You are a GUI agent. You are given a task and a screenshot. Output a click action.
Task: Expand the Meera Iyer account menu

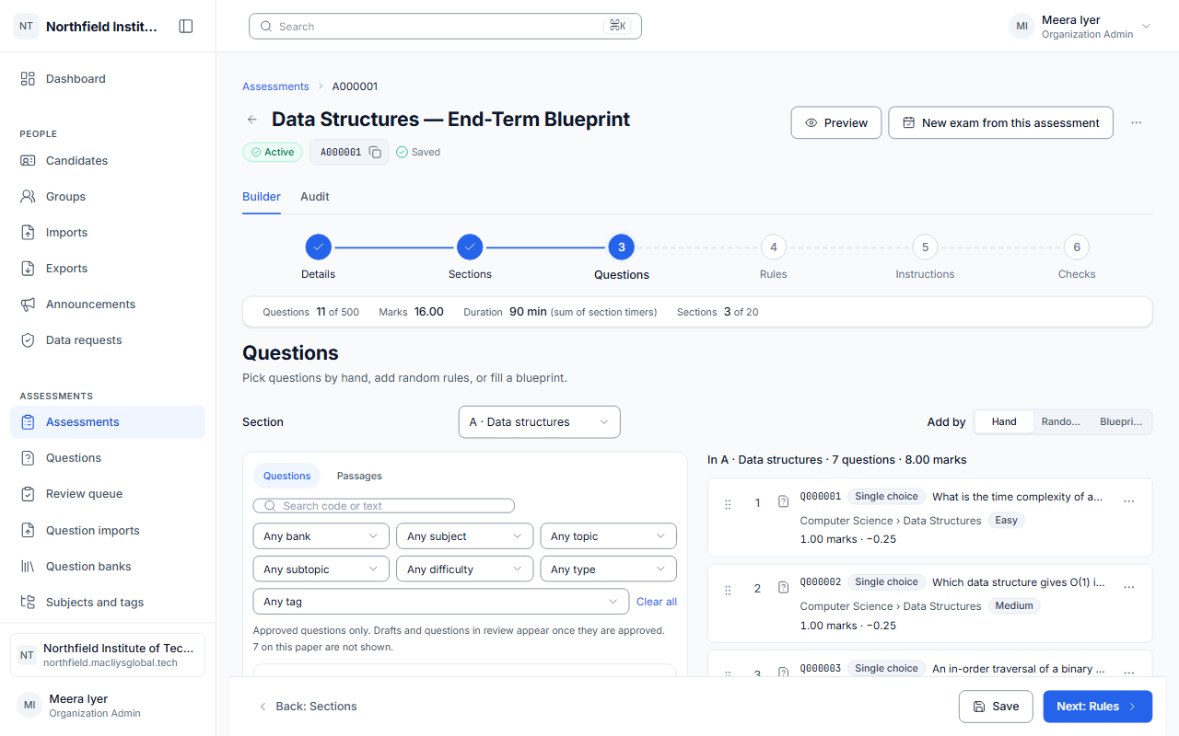tap(1081, 27)
